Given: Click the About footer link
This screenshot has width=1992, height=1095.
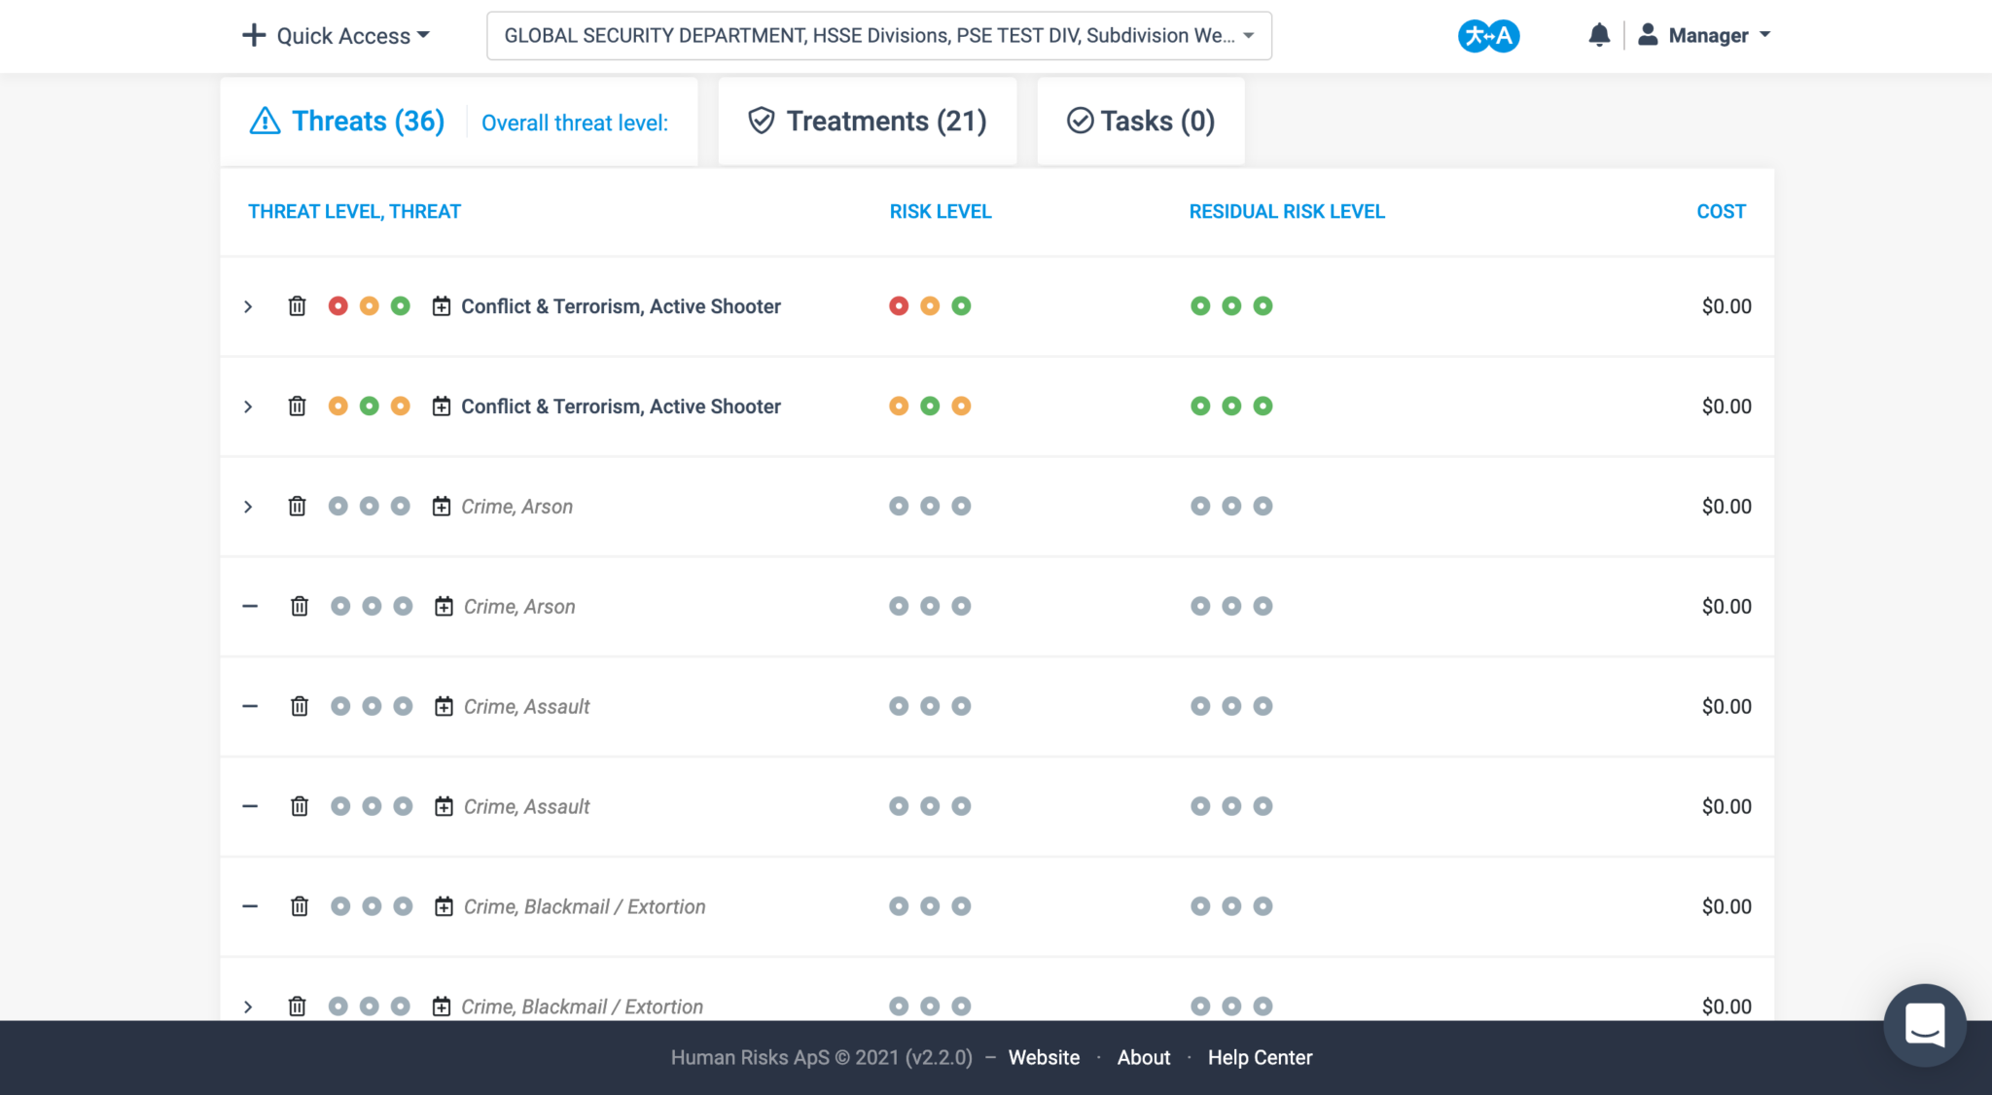Looking at the screenshot, I should 1143,1057.
